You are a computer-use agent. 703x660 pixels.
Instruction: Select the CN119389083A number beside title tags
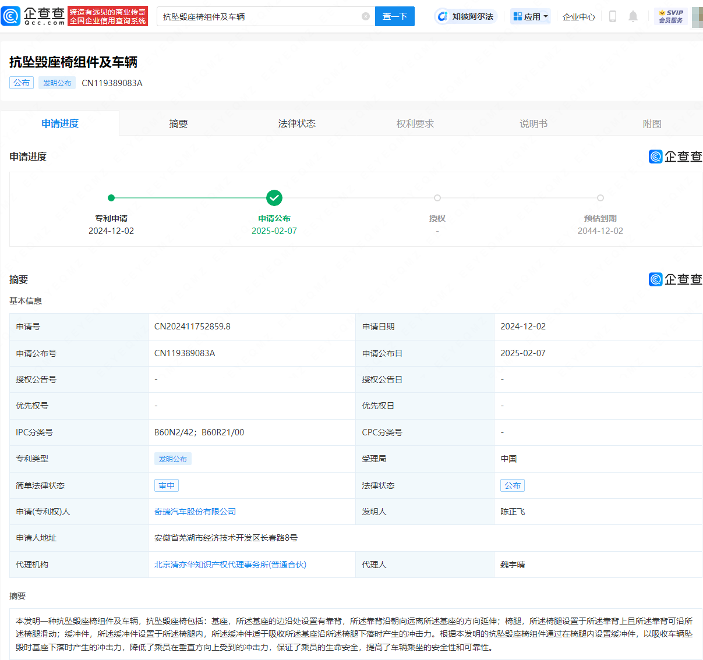pyautogui.click(x=112, y=83)
